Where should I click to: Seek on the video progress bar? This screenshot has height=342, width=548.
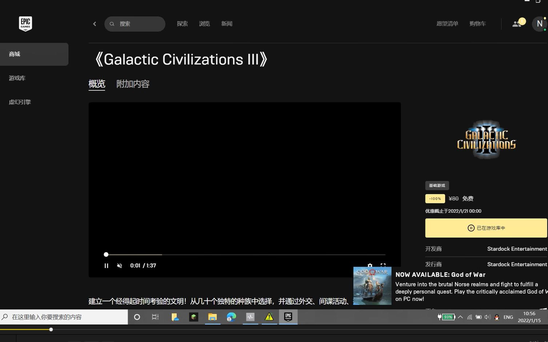(246, 255)
